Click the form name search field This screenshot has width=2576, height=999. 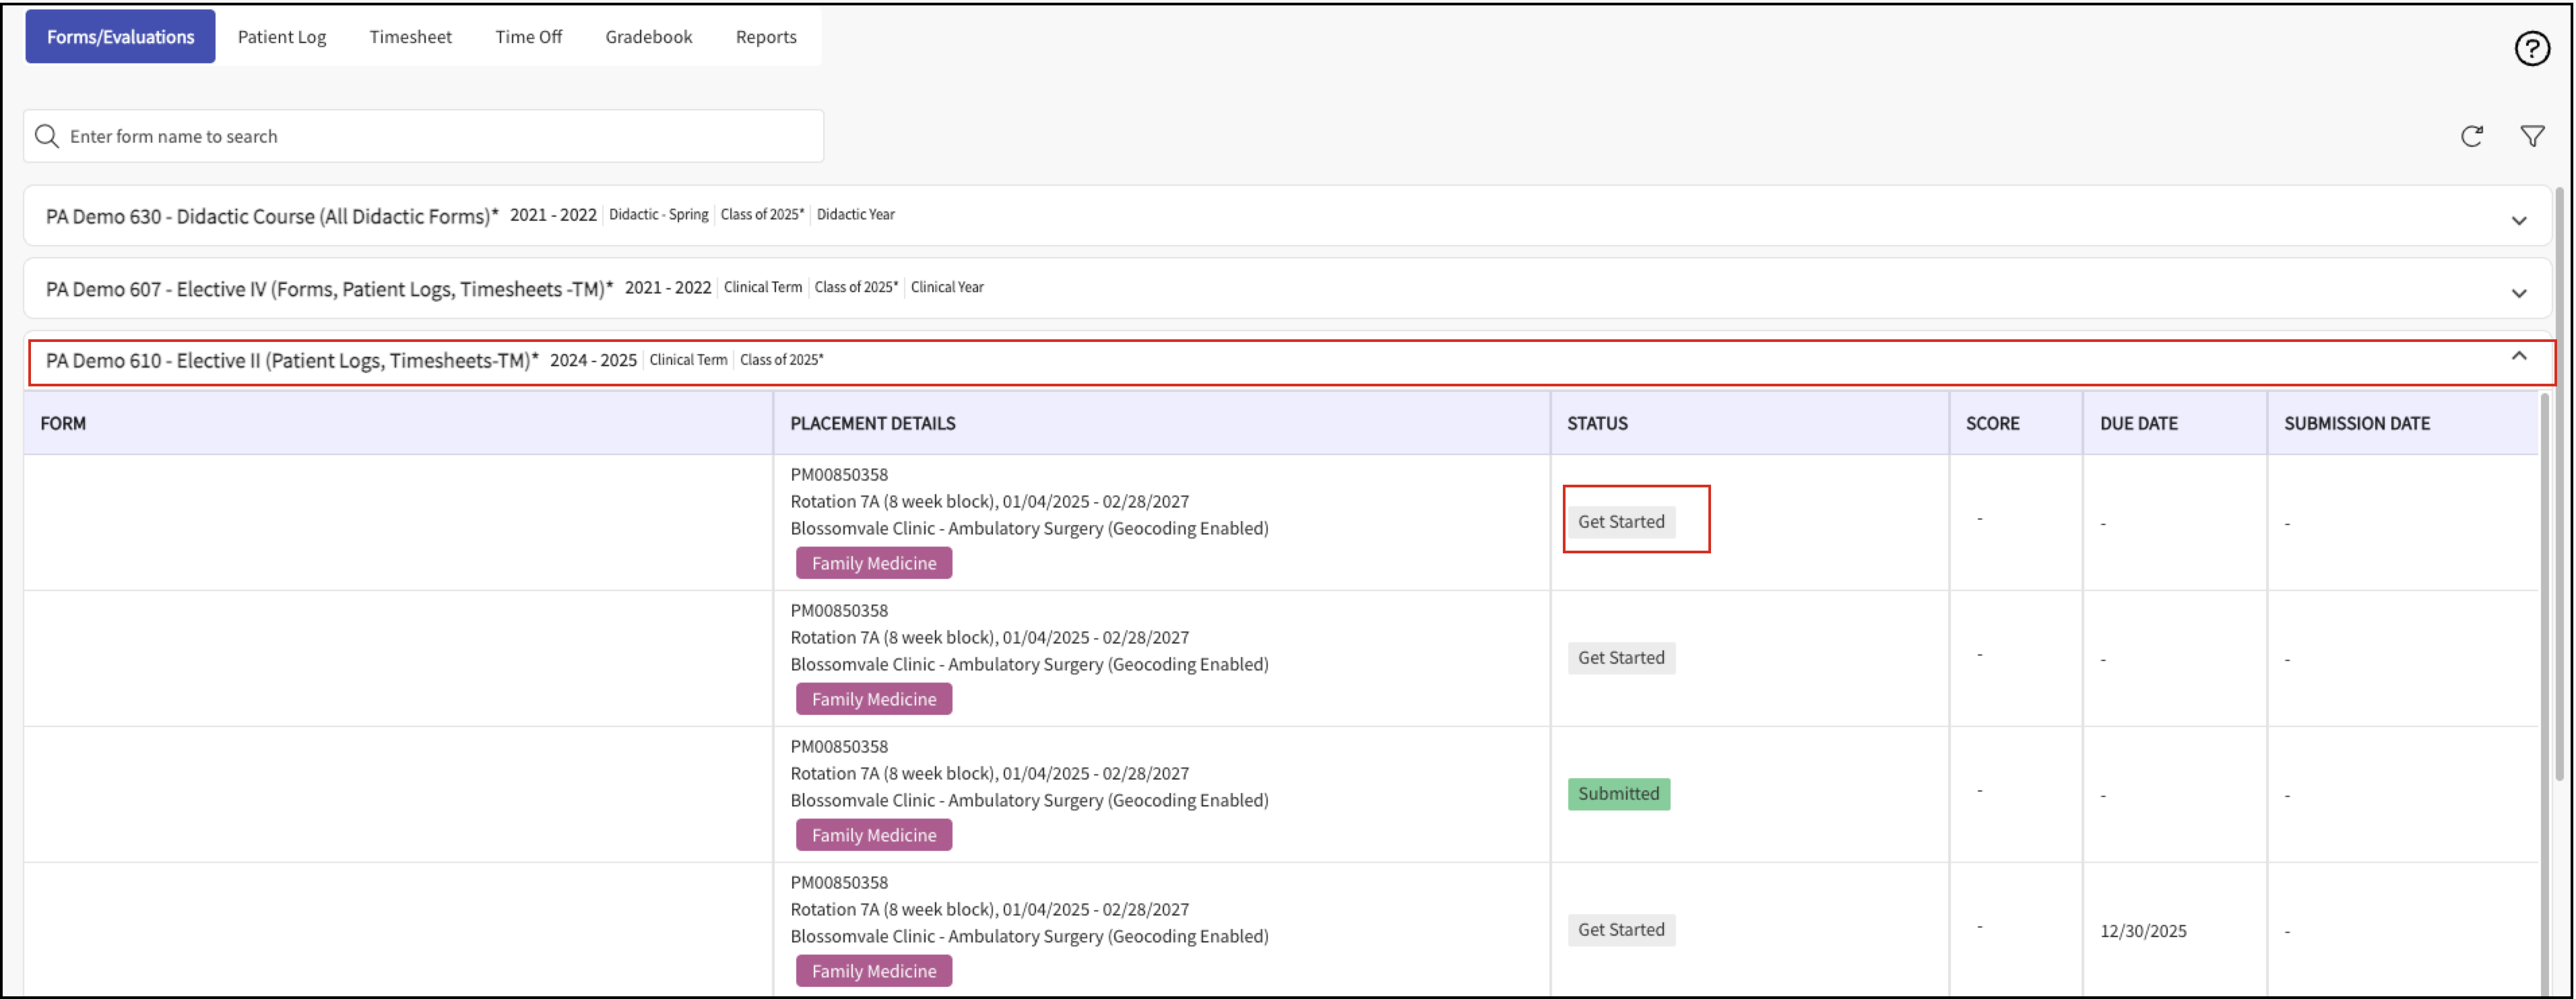(x=440, y=136)
